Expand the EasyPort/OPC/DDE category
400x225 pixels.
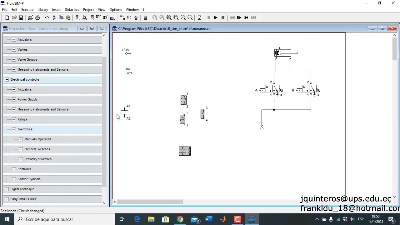click(7, 199)
